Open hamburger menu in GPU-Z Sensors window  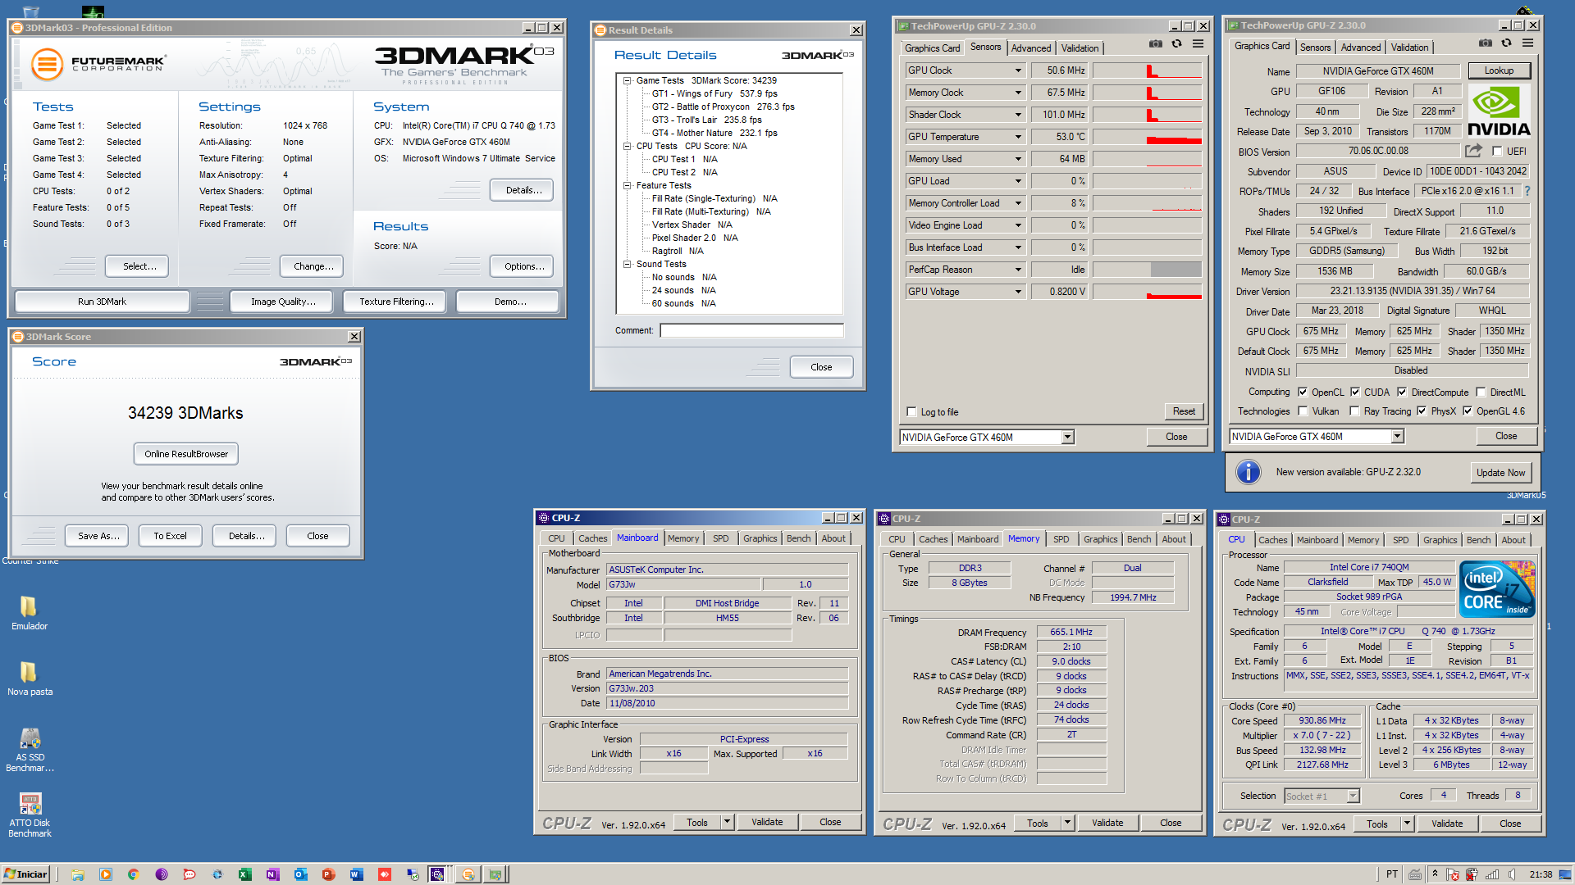click(x=1198, y=44)
